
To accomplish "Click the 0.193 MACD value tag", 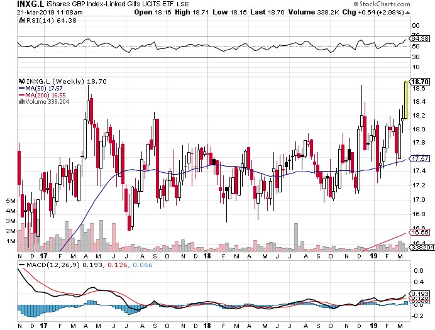I will (x=420, y=294).
